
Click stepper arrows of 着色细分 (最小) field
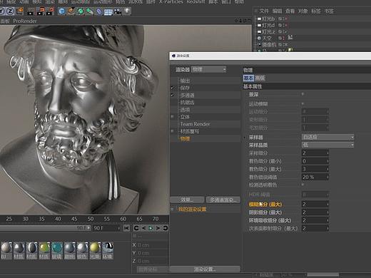pyautogui.click(x=327, y=161)
